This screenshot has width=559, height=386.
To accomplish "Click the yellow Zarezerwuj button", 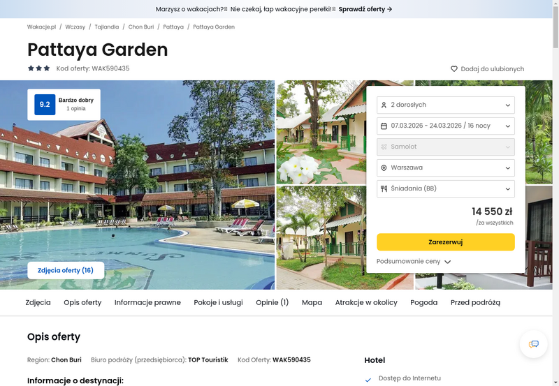I will pos(446,242).
